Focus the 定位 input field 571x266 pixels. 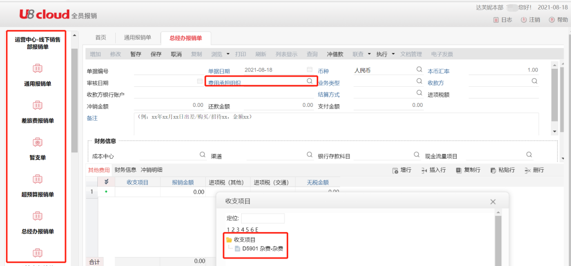263,218
